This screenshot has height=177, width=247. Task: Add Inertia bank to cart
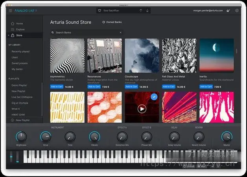point(206,87)
